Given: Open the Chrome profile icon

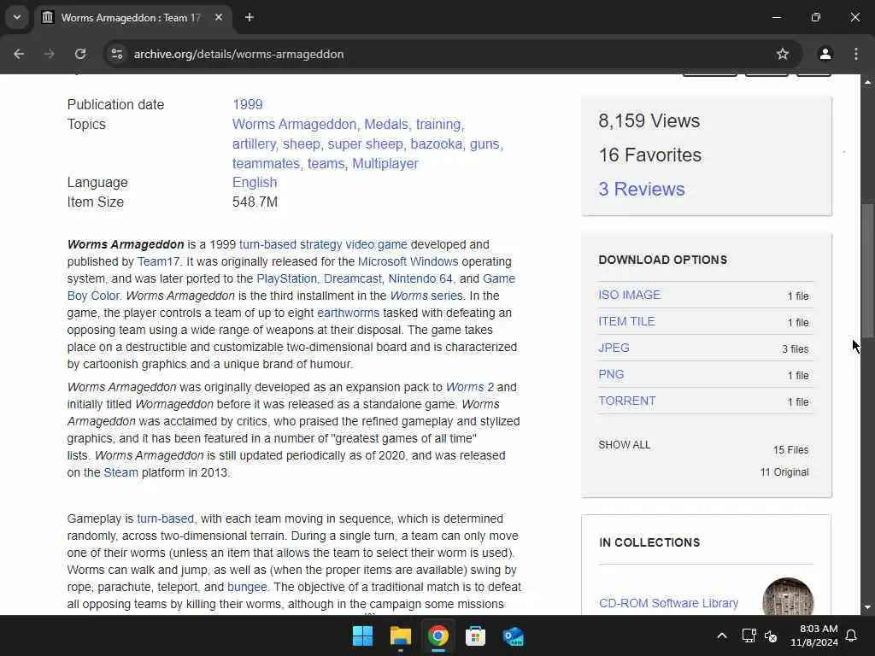Looking at the screenshot, I should click(825, 54).
